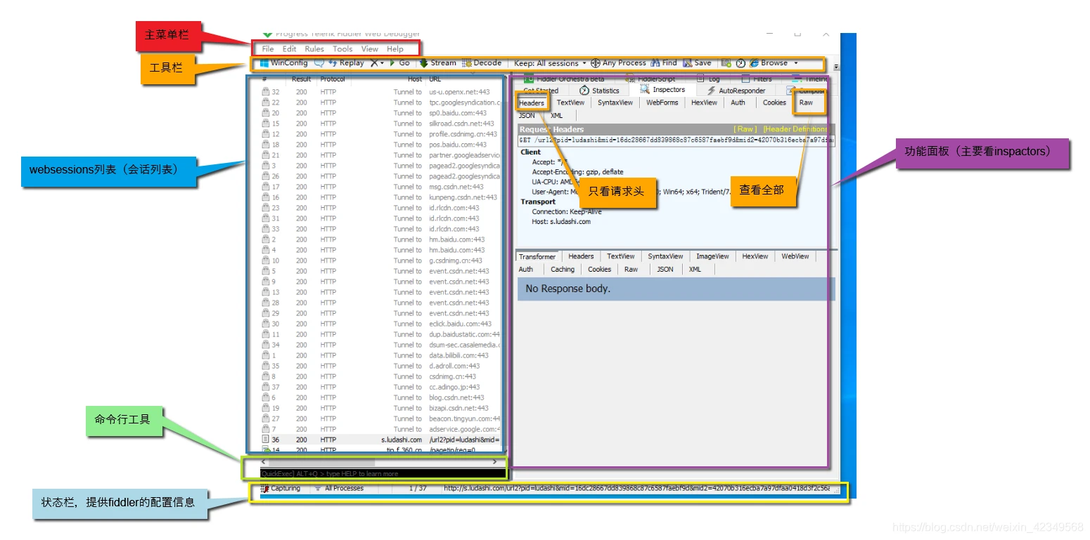
Task: Open the toolbar overflow arrow
Action: pyautogui.click(x=836, y=67)
